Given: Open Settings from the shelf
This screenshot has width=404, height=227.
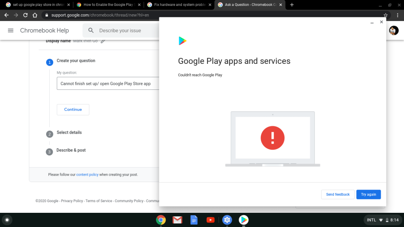Looking at the screenshot, I should click(227, 220).
